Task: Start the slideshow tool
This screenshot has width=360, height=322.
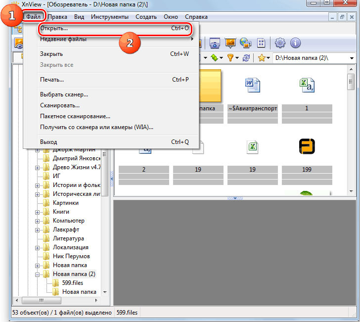Action: pos(230,43)
